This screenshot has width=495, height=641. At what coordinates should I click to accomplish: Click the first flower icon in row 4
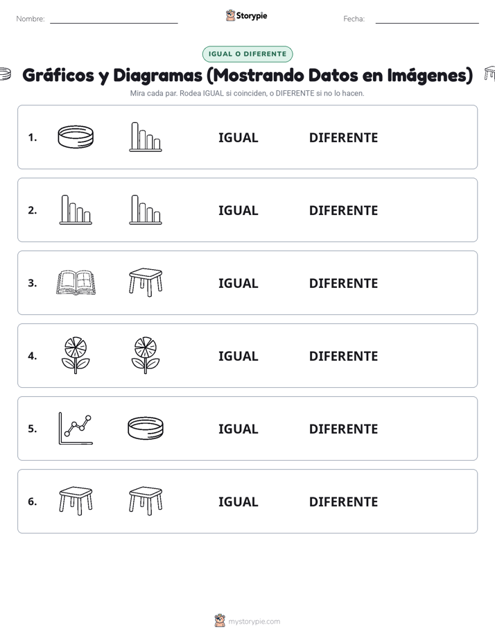point(76,355)
